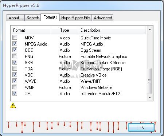Toggle the WAVE format checkbox
This screenshot has height=136, width=164.
click(15, 81)
